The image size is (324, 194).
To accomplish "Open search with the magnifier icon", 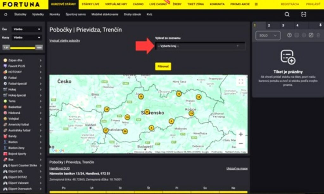I will pos(287,15).
